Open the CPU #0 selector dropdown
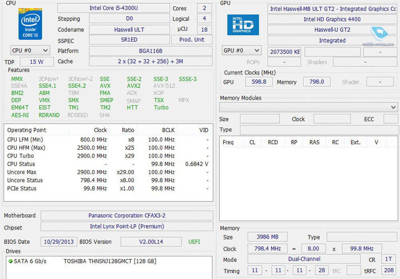Viewport: 400px width, 279px height. tap(30, 50)
